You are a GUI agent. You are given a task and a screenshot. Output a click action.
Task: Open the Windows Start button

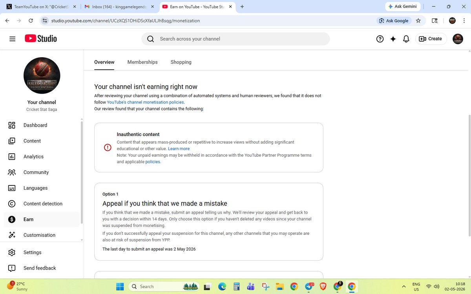coord(120,287)
